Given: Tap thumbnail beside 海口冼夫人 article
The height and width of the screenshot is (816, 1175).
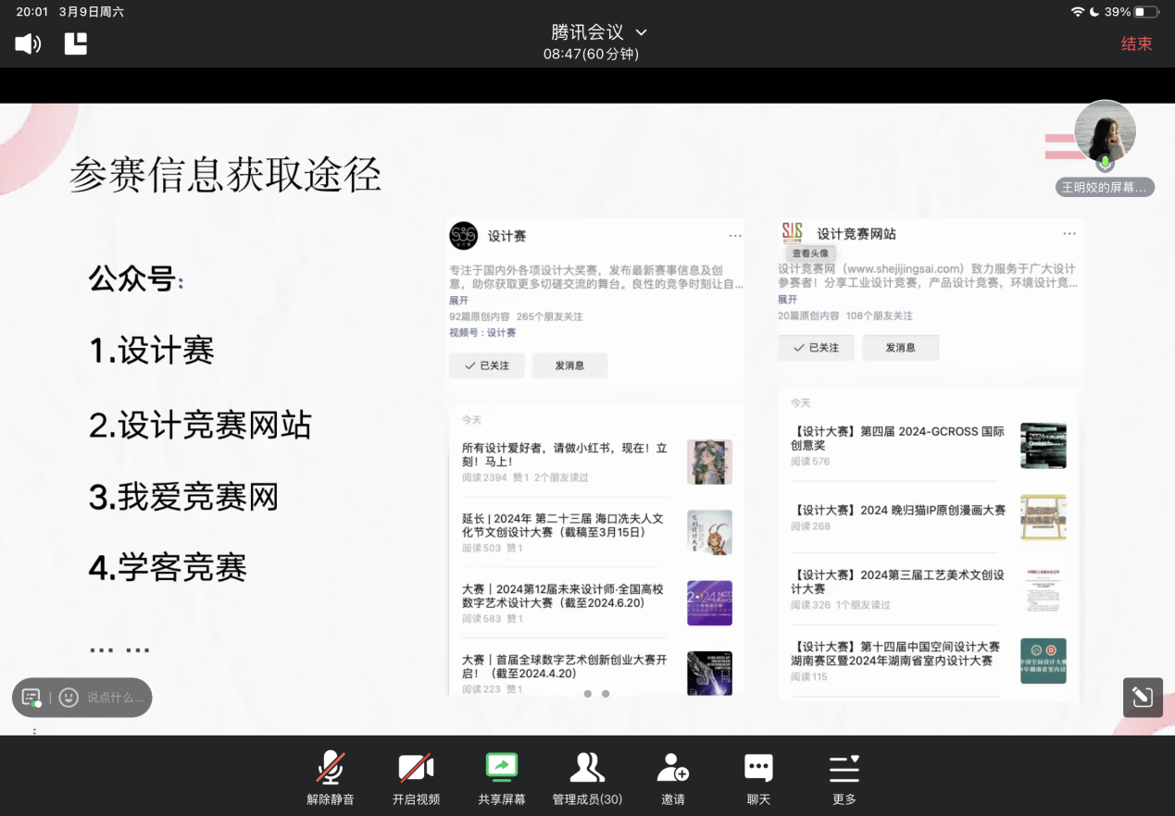Looking at the screenshot, I should click(x=709, y=532).
